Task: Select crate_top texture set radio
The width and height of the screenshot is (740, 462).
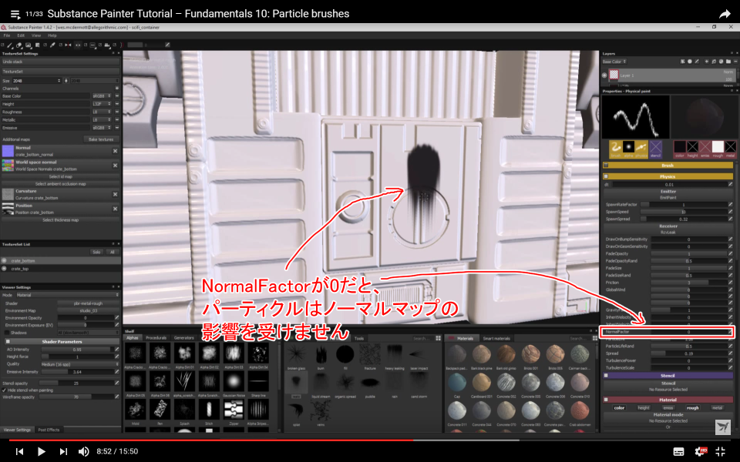Action: [x=5, y=268]
